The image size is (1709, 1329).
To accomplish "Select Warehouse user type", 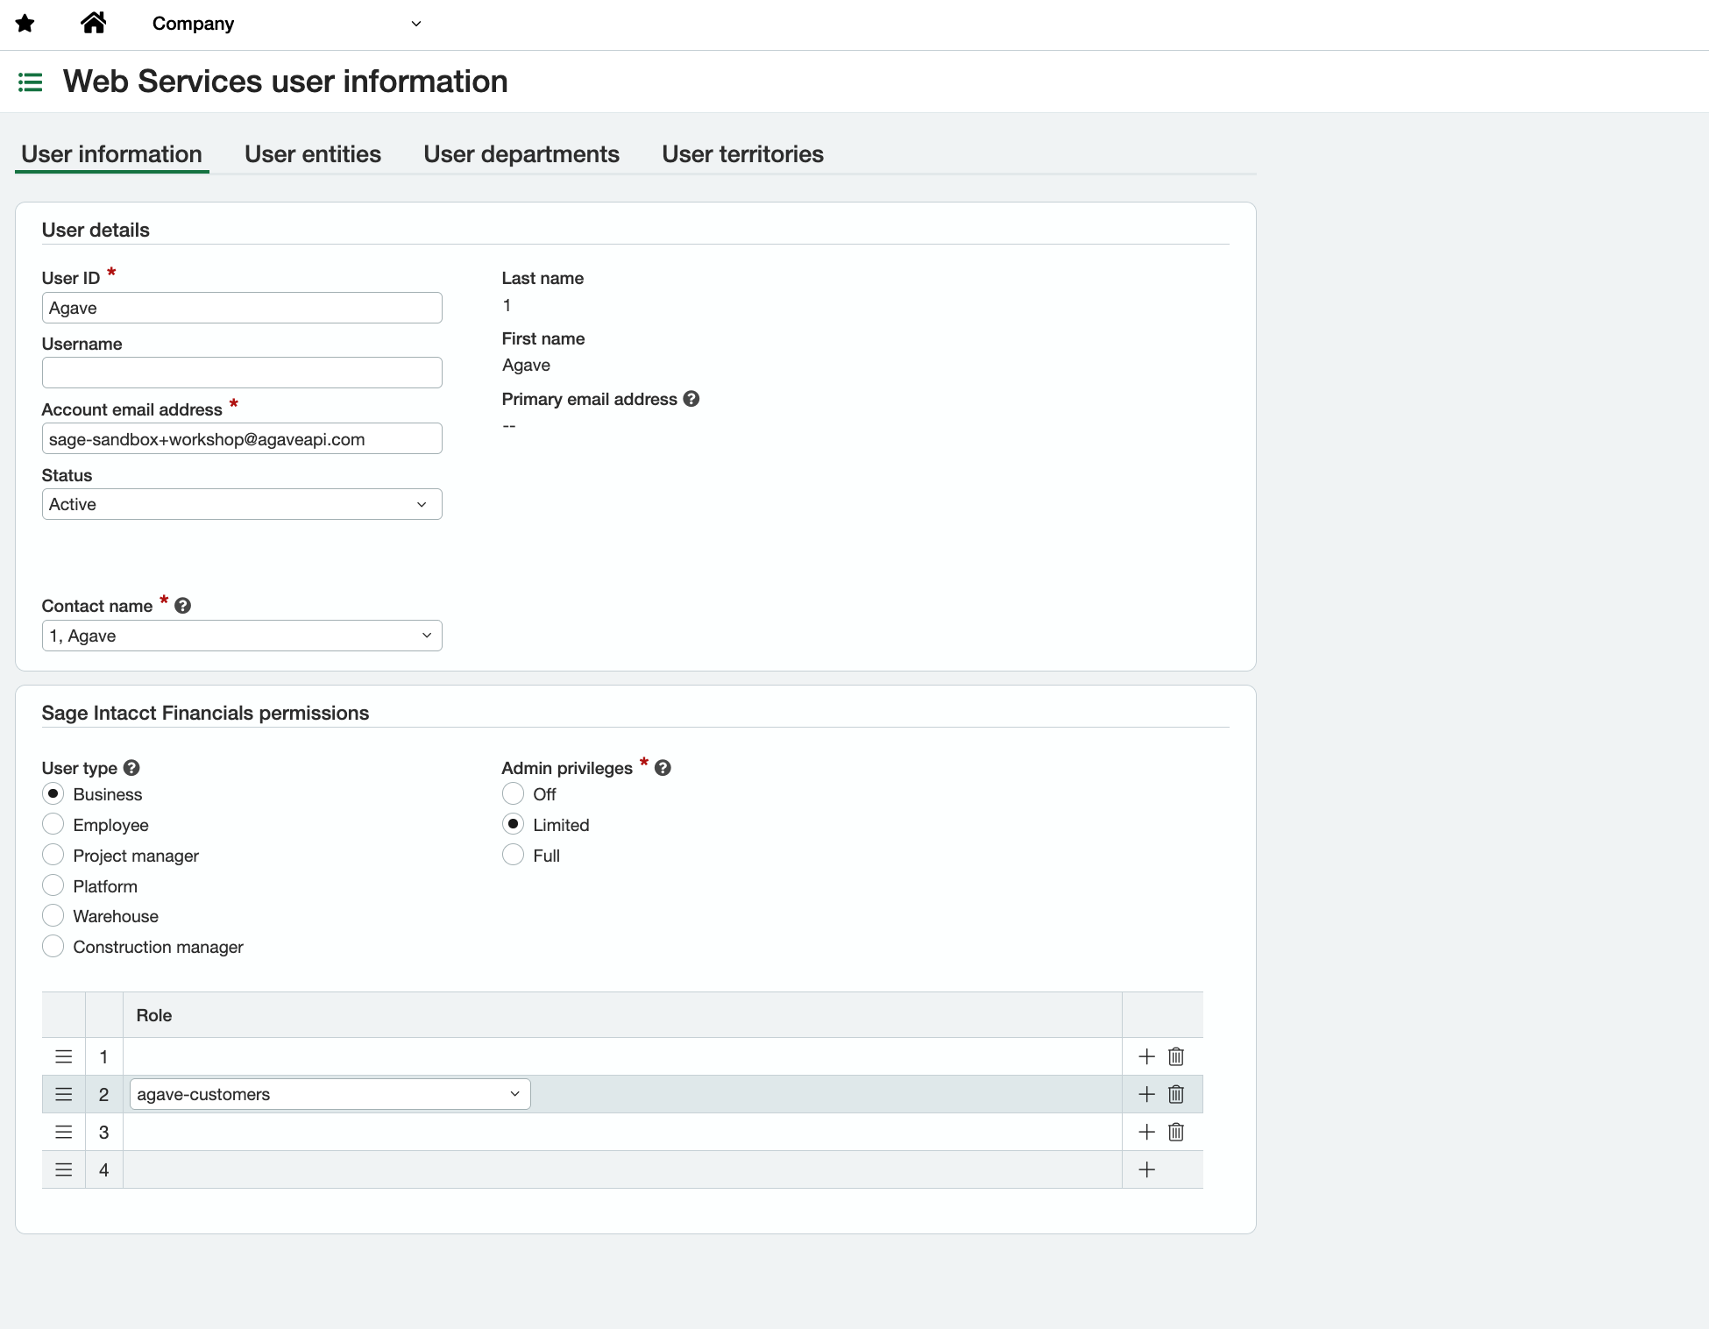I will click(x=53, y=915).
